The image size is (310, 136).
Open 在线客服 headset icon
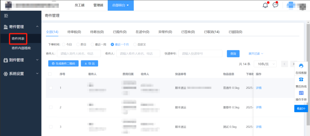pos(301,66)
